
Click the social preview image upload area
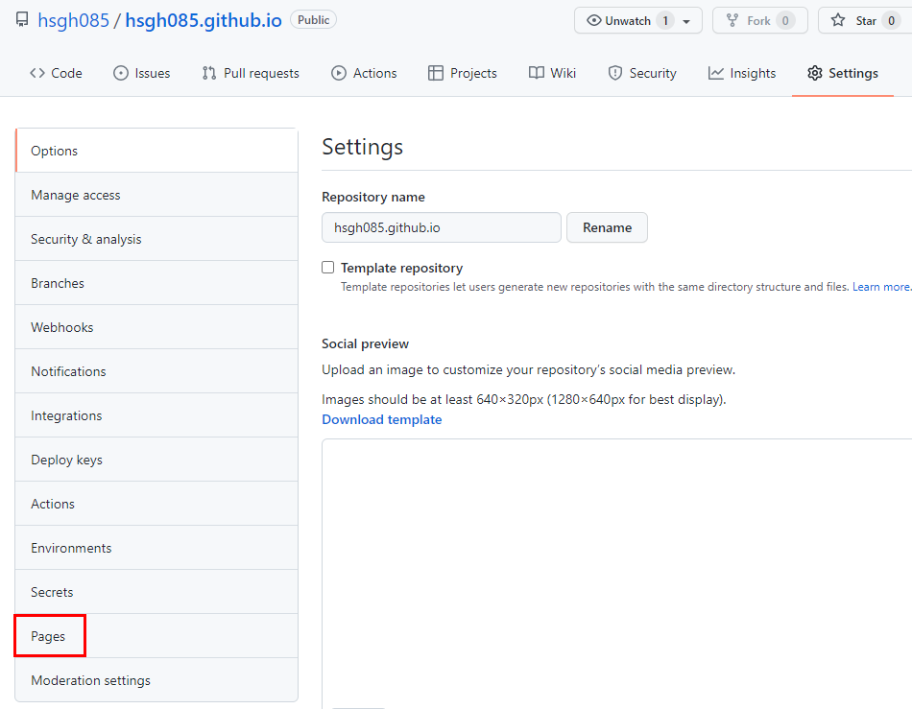tap(616, 574)
